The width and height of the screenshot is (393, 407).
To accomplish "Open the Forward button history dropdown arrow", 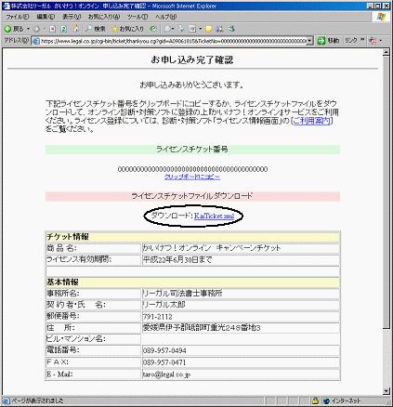I will [45, 29].
